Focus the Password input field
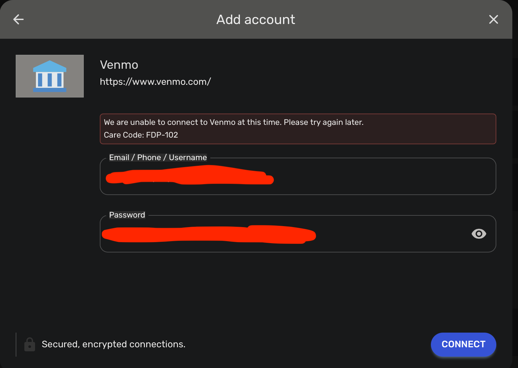The image size is (518, 368). [298, 234]
